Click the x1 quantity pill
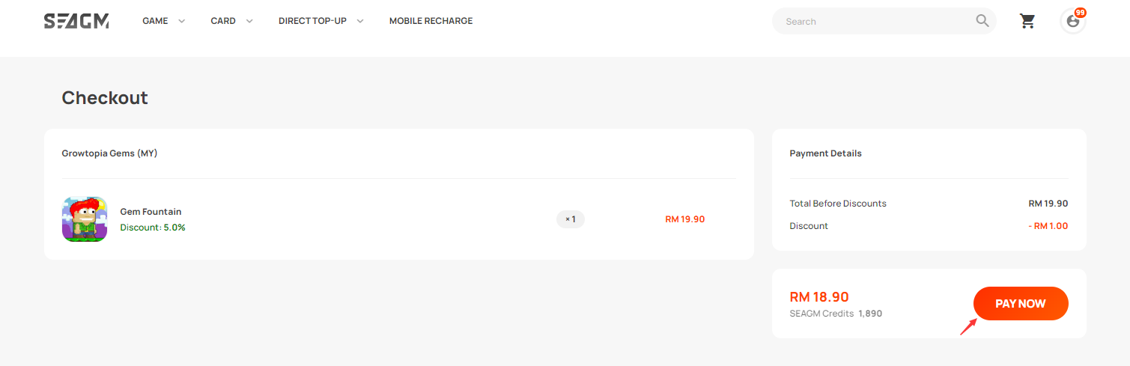 coord(571,219)
